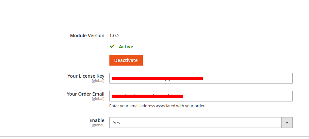309x139 pixels.
Task: Click the horizontal divider below Enable
Action: pyautogui.click(x=154, y=136)
